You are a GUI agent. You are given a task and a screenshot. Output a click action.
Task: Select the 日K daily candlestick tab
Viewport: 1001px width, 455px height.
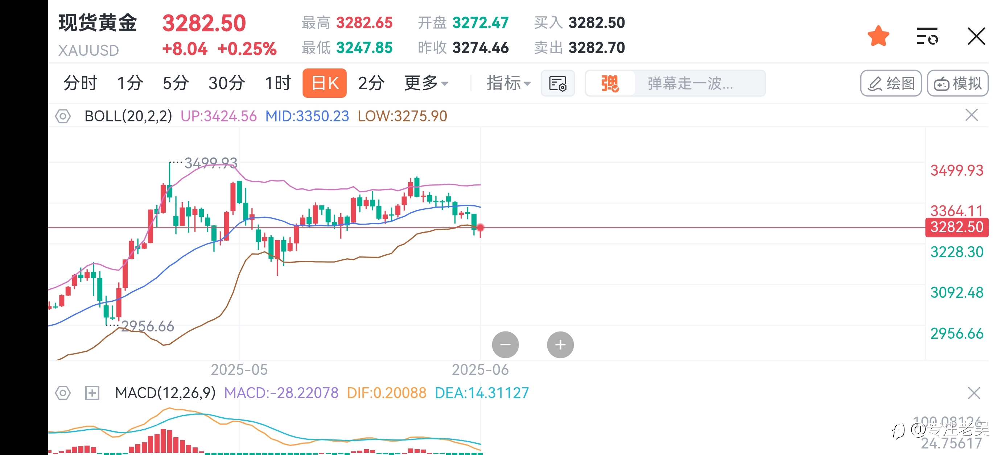[325, 83]
